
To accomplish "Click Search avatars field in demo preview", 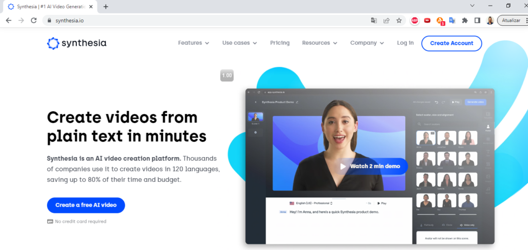I will point(447,124).
